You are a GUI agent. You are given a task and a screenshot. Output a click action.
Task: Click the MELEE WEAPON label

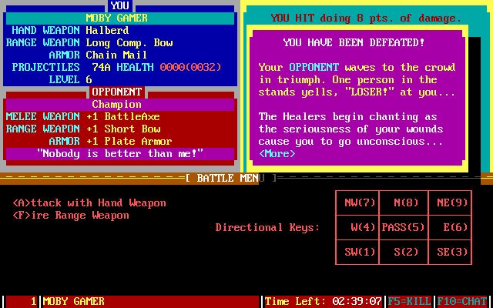[x=43, y=116]
